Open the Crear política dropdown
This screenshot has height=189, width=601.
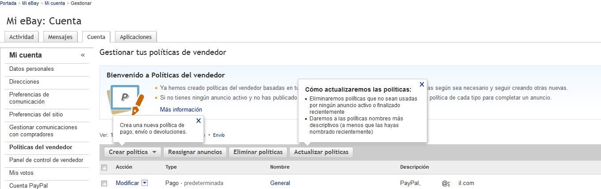(132, 152)
